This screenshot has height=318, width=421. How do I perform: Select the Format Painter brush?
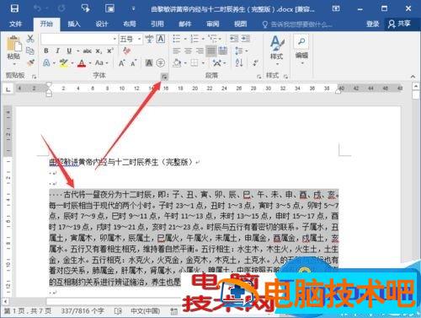[x=30, y=62]
